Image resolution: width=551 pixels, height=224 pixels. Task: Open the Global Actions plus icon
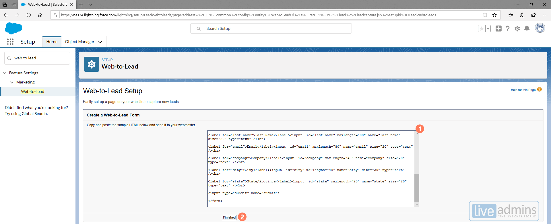pos(498,28)
